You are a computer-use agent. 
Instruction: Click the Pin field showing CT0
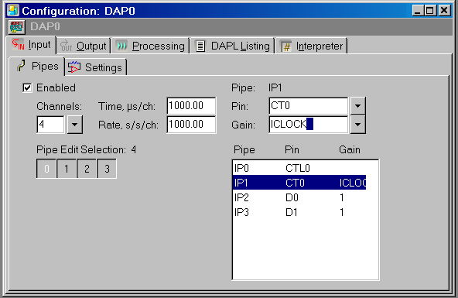[309, 106]
